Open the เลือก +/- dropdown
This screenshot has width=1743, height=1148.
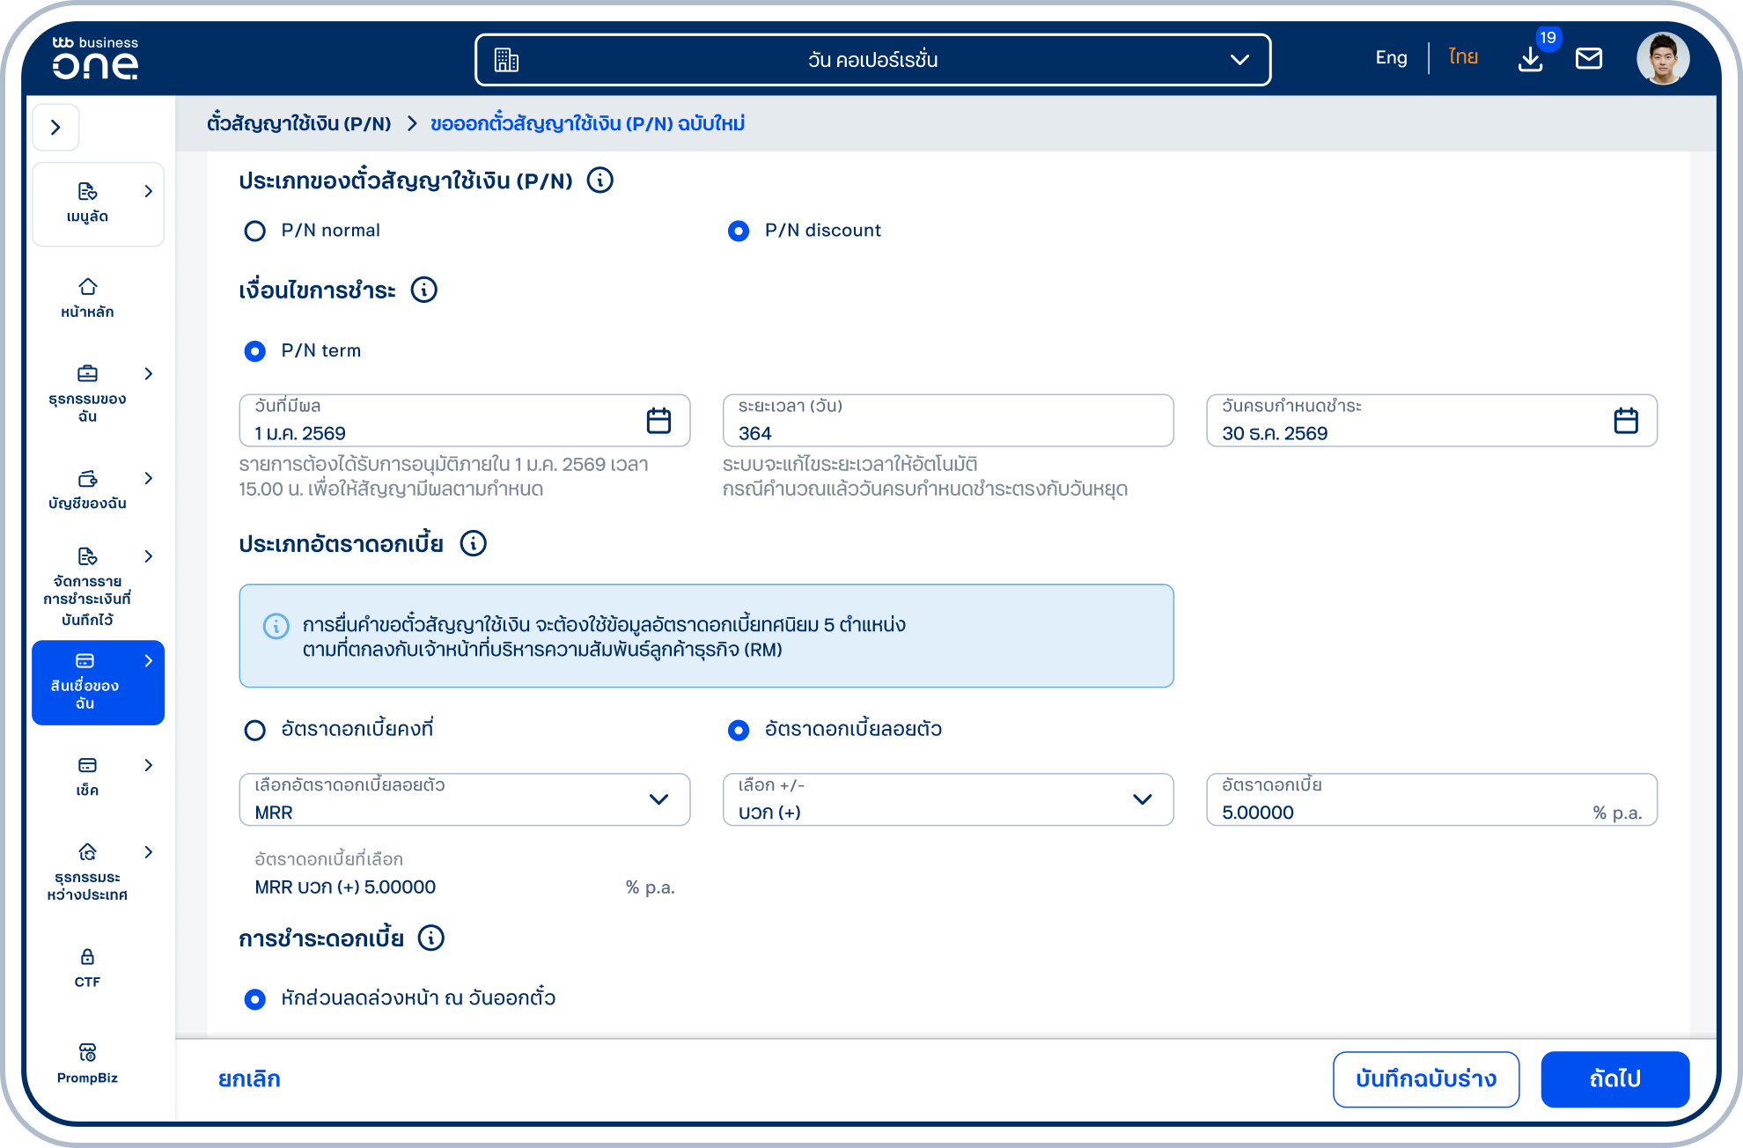(948, 799)
